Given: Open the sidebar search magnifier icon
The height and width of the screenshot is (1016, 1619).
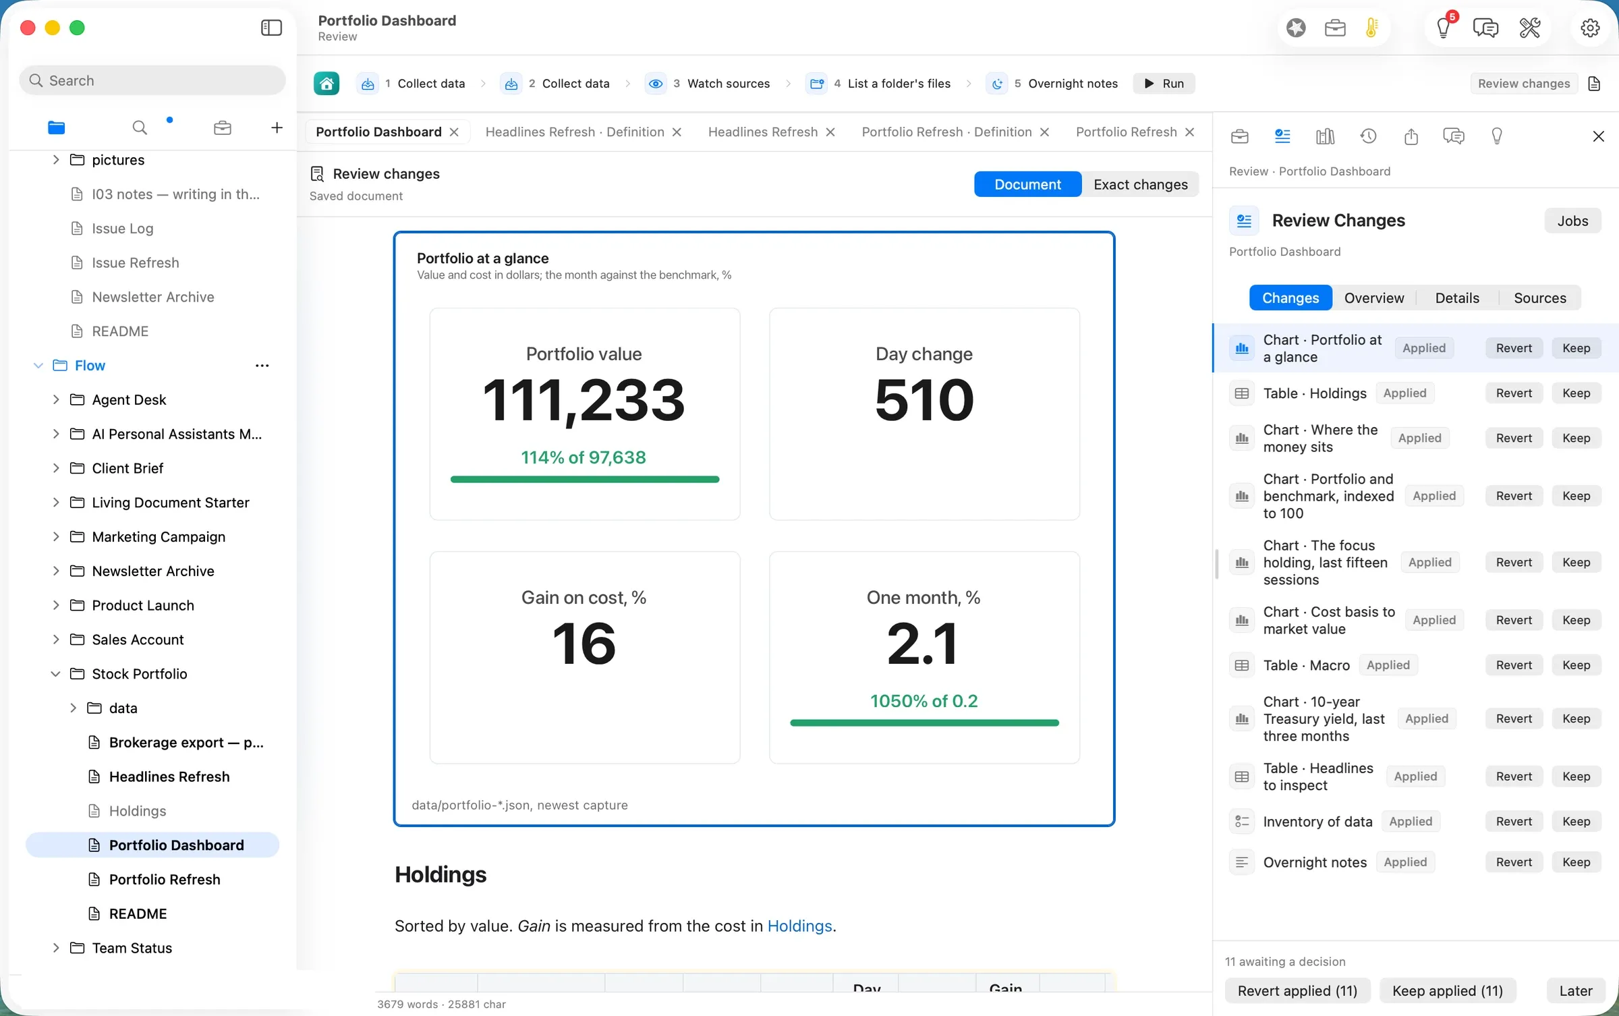Looking at the screenshot, I should pos(140,128).
